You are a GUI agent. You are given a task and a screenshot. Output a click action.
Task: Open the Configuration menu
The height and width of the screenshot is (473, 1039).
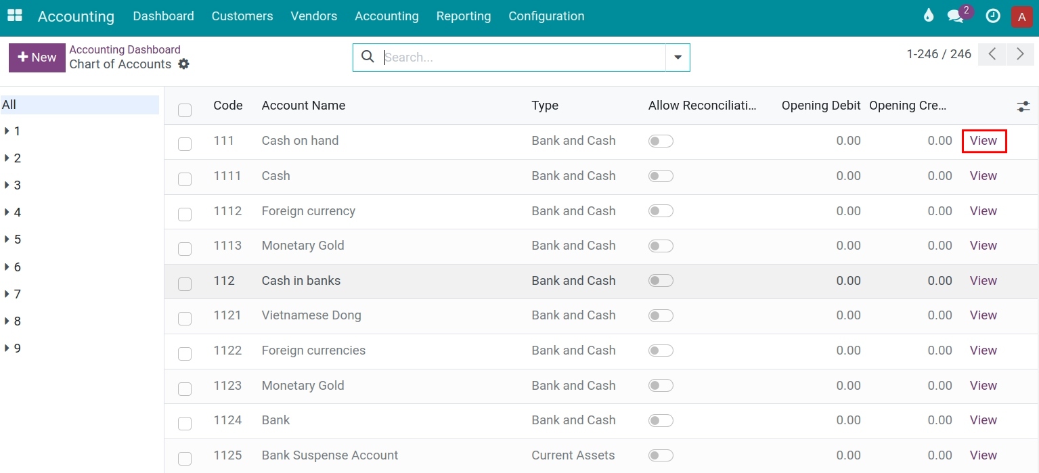546,16
